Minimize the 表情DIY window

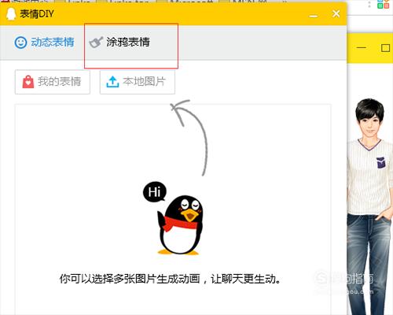tap(313, 16)
